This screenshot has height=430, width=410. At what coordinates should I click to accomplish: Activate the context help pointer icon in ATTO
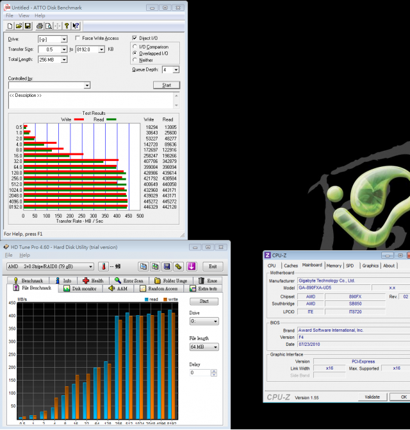click(x=76, y=26)
